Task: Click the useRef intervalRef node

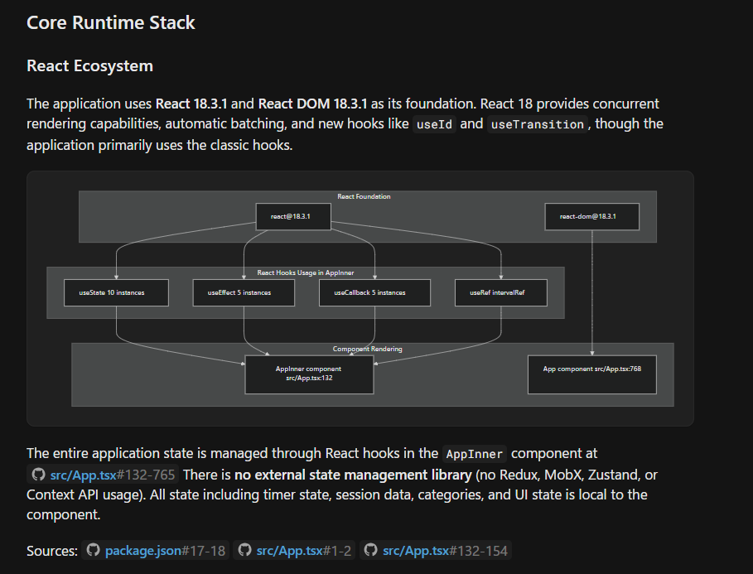Action: 500,292
